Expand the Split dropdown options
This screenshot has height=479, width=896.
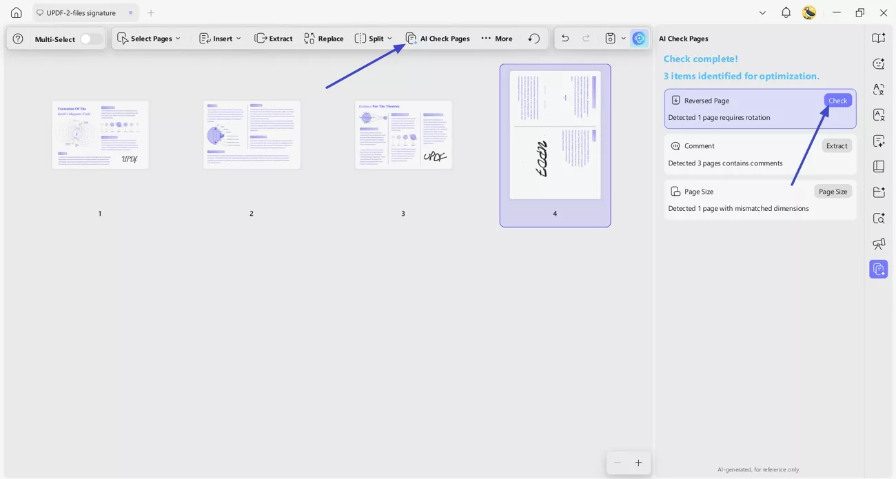(x=373, y=38)
